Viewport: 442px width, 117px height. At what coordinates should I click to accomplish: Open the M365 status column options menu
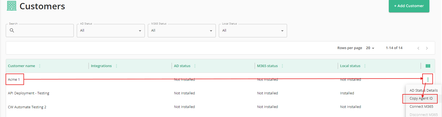282,66
